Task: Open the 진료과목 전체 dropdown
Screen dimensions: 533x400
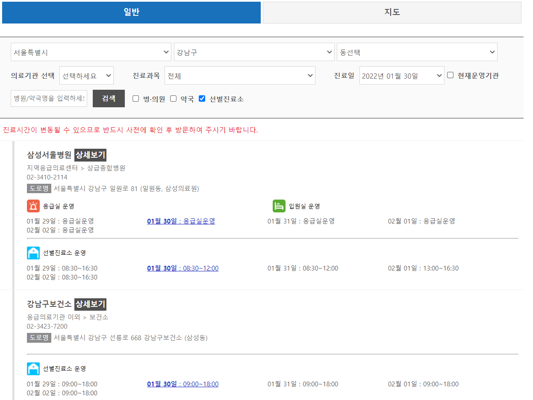Action: (x=240, y=76)
